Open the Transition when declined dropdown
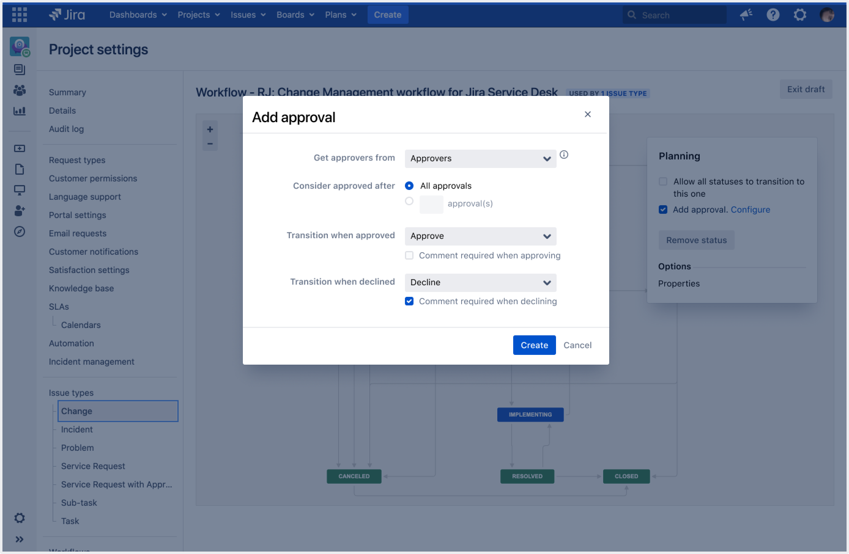 click(480, 282)
